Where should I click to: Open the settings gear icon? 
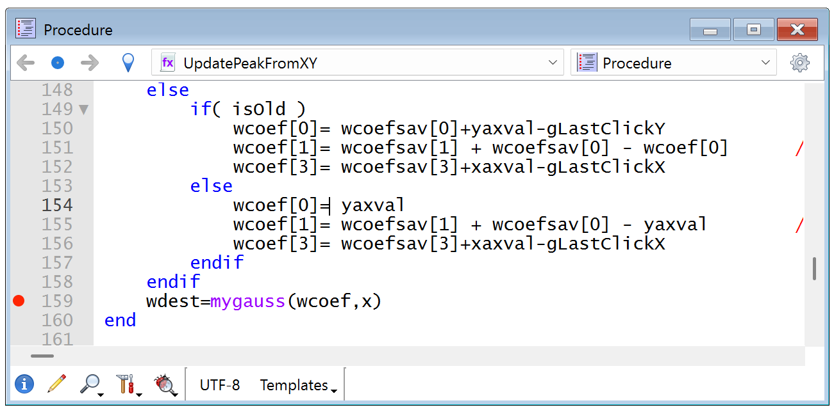[799, 62]
